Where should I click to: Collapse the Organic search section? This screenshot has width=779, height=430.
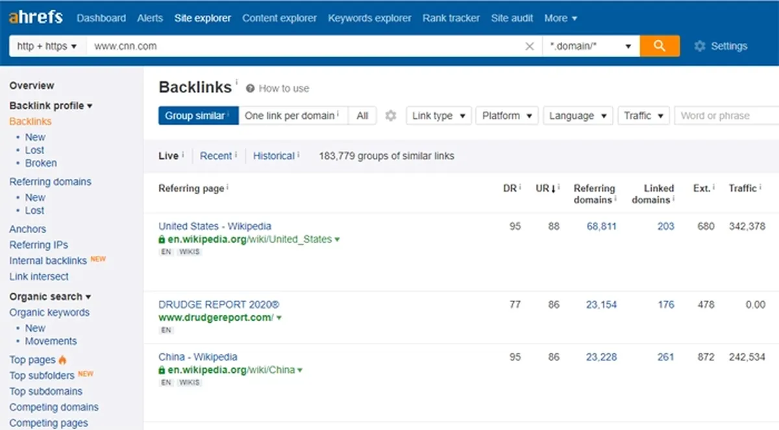(50, 297)
